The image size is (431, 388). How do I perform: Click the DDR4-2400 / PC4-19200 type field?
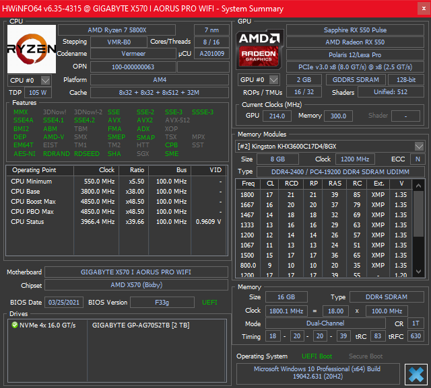(340, 171)
